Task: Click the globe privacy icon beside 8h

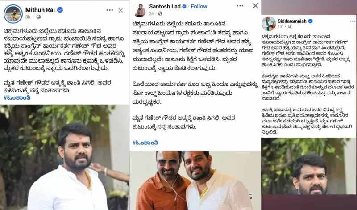Action: tap(38, 17)
